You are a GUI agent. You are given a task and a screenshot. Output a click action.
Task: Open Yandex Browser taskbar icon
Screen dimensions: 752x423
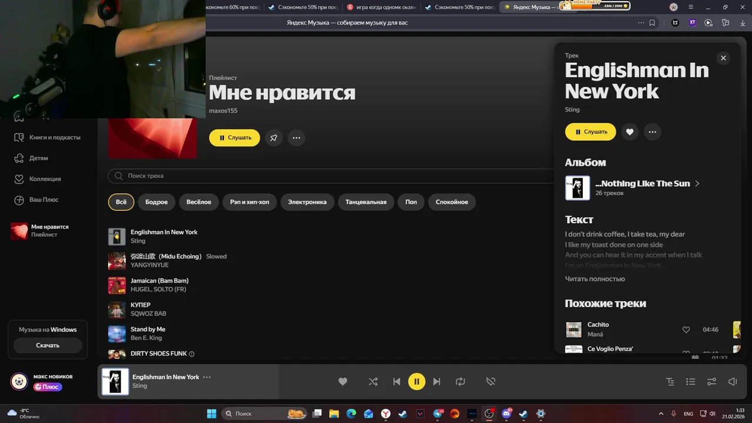(385, 414)
